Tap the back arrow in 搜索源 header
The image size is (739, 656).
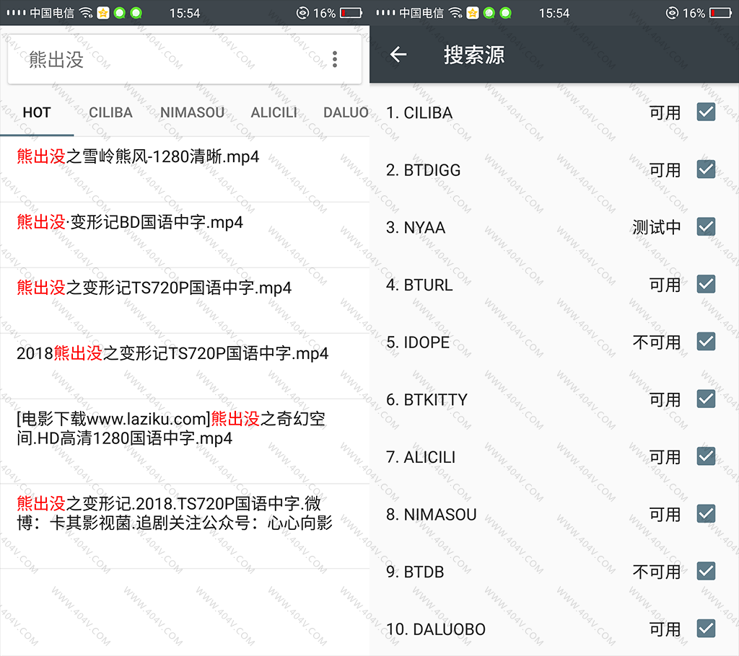[x=398, y=55]
